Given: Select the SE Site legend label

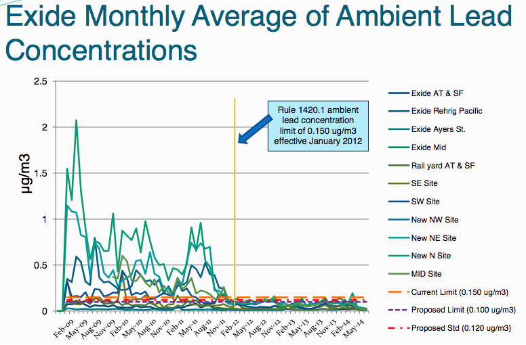Looking at the screenshot, I should (x=426, y=183).
